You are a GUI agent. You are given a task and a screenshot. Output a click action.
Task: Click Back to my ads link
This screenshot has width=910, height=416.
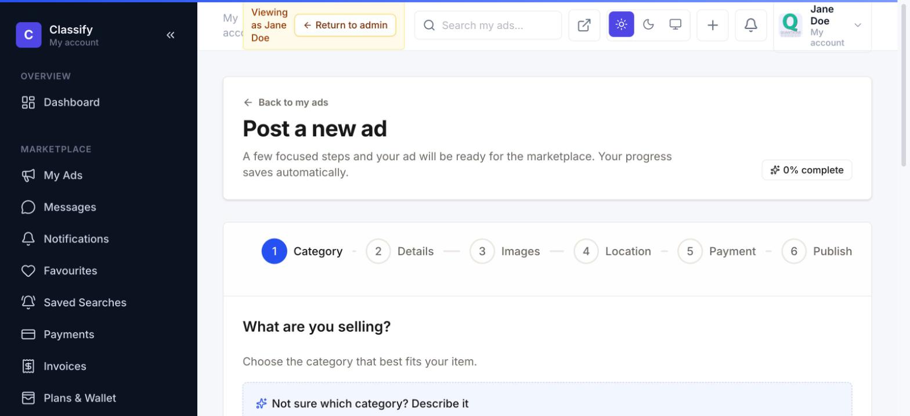coord(286,102)
